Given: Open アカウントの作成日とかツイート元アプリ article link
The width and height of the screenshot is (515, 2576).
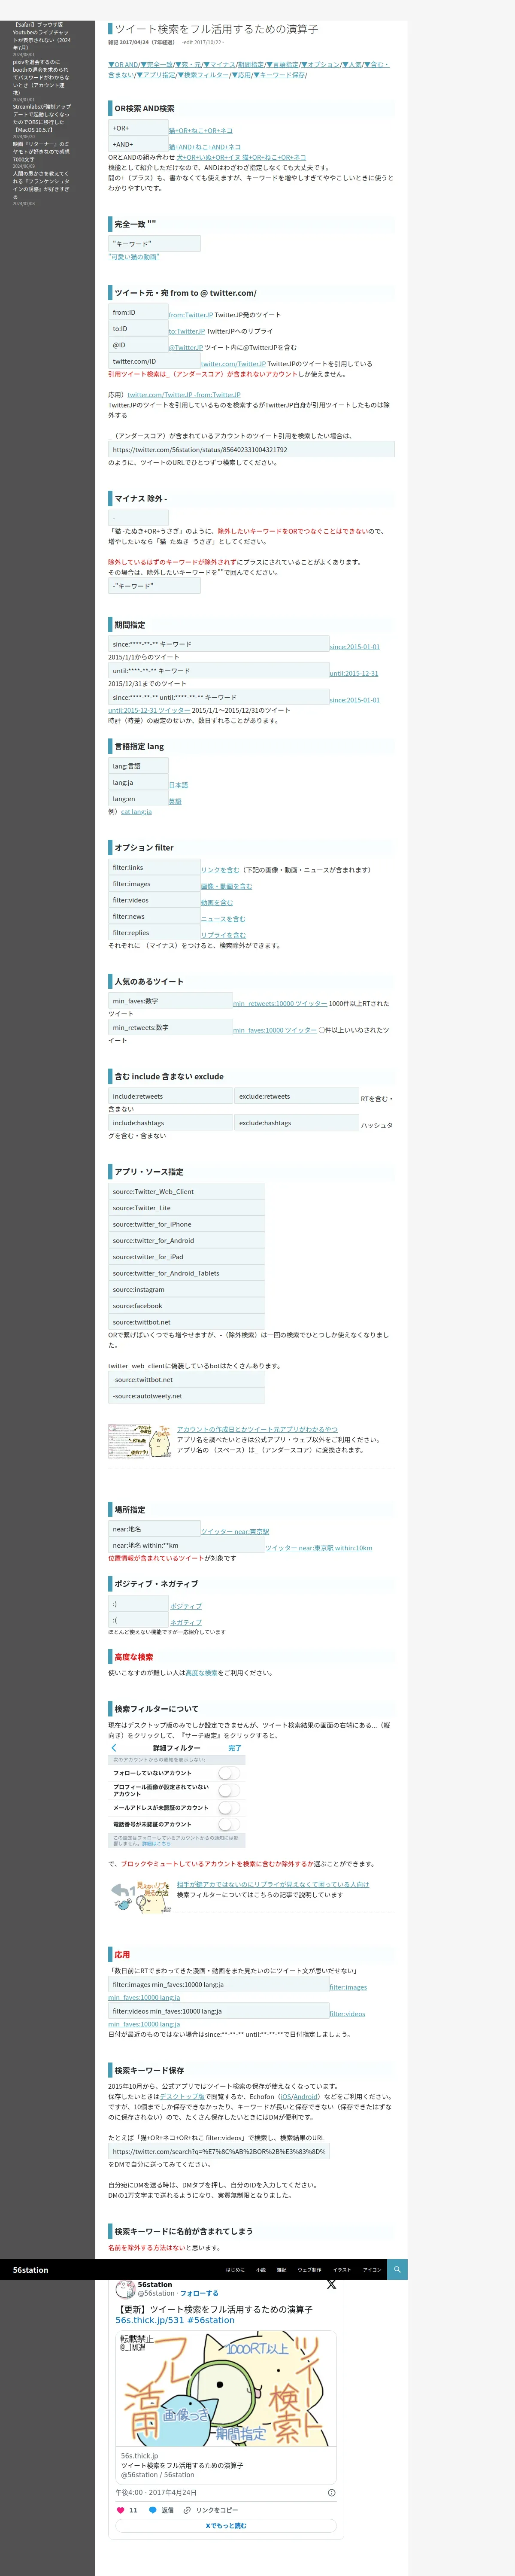Looking at the screenshot, I should [257, 1430].
